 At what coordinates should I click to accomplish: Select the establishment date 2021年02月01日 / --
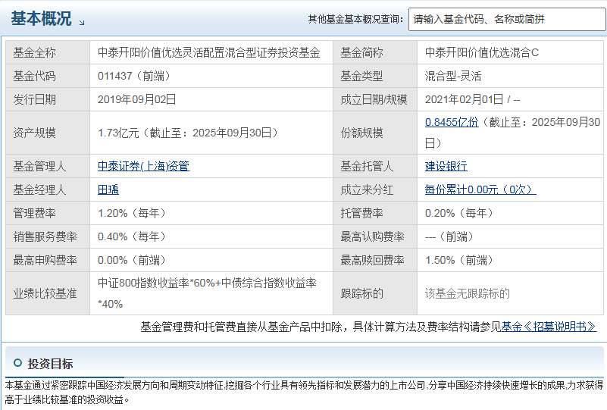point(473,99)
